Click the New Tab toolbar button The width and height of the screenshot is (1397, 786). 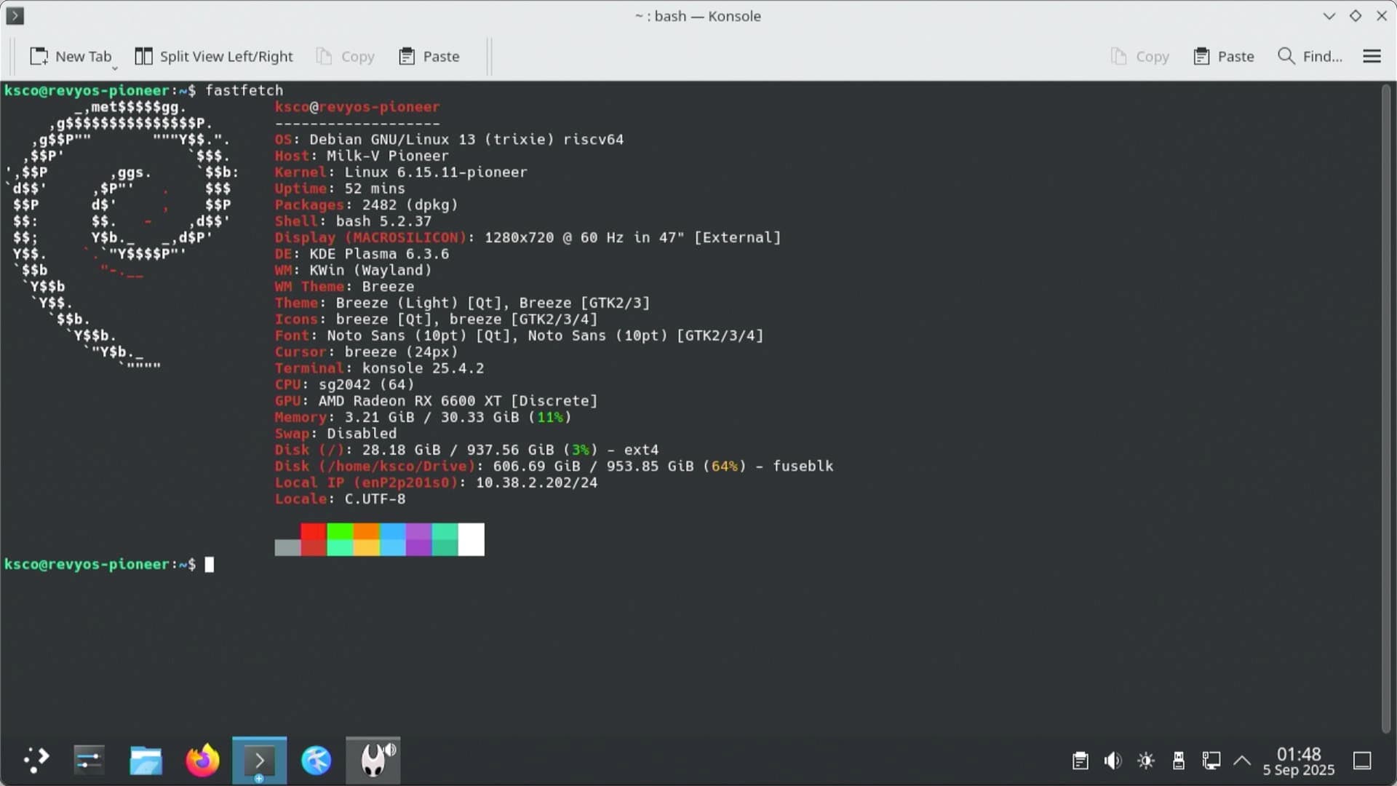(x=70, y=56)
